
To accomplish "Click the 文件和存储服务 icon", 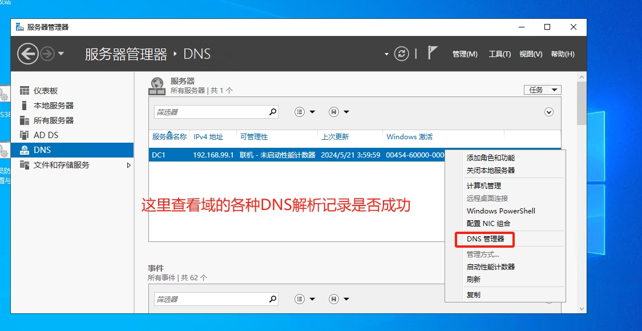I will coord(25,165).
